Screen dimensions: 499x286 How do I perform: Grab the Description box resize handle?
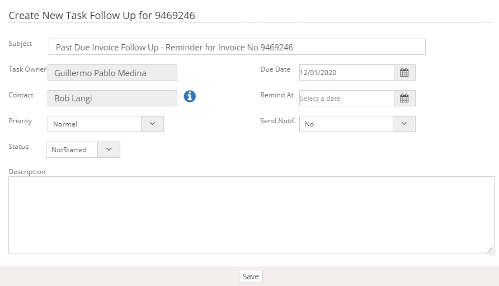pyautogui.click(x=490, y=250)
